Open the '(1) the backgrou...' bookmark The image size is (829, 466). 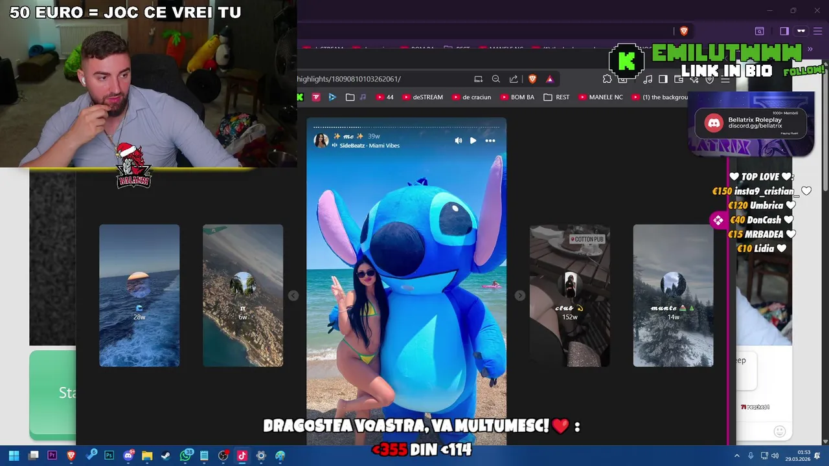(x=660, y=97)
